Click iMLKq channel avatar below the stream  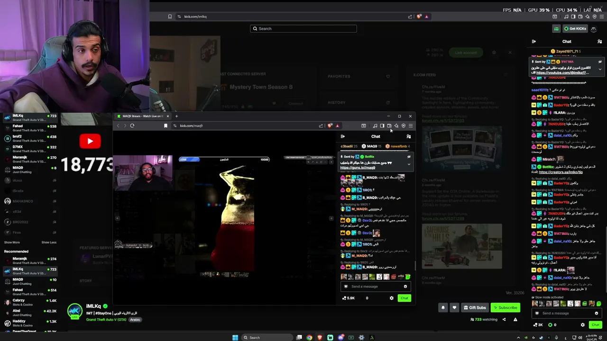74,311
